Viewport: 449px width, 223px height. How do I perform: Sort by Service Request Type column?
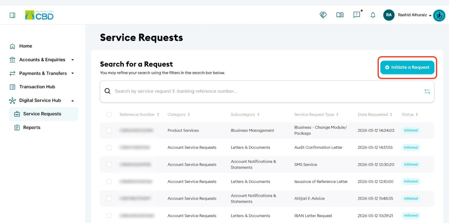coord(337,115)
